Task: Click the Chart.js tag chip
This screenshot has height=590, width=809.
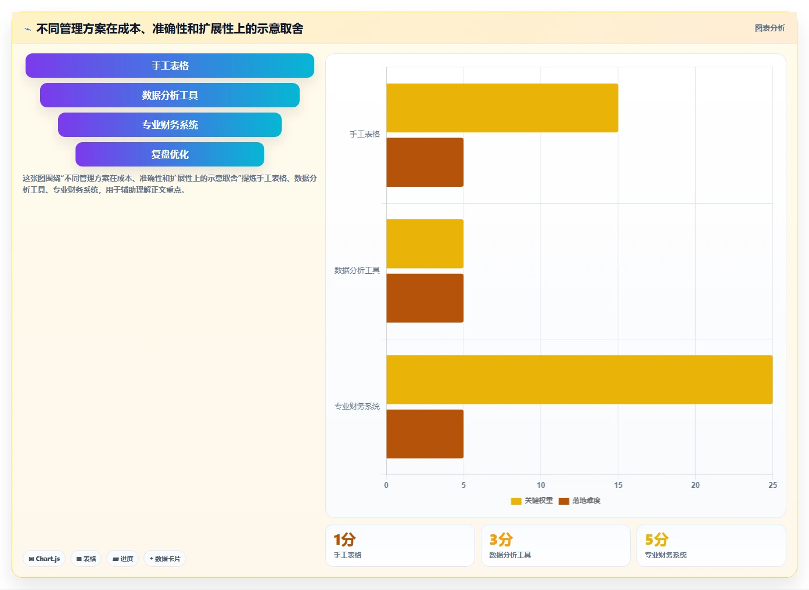Action: [x=44, y=559]
